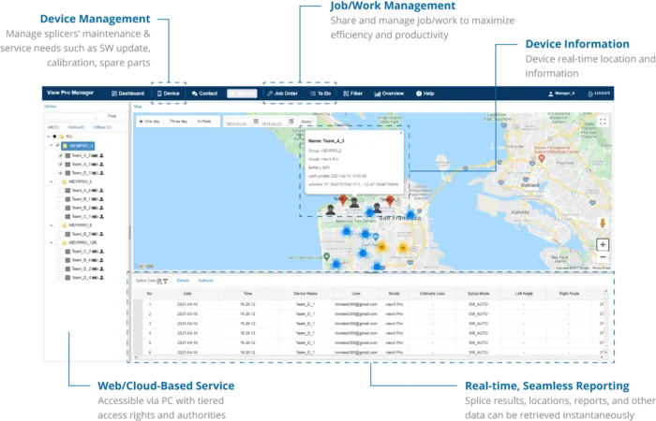
Task: Open the Dashboard page from the navbar
Action: [x=127, y=94]
